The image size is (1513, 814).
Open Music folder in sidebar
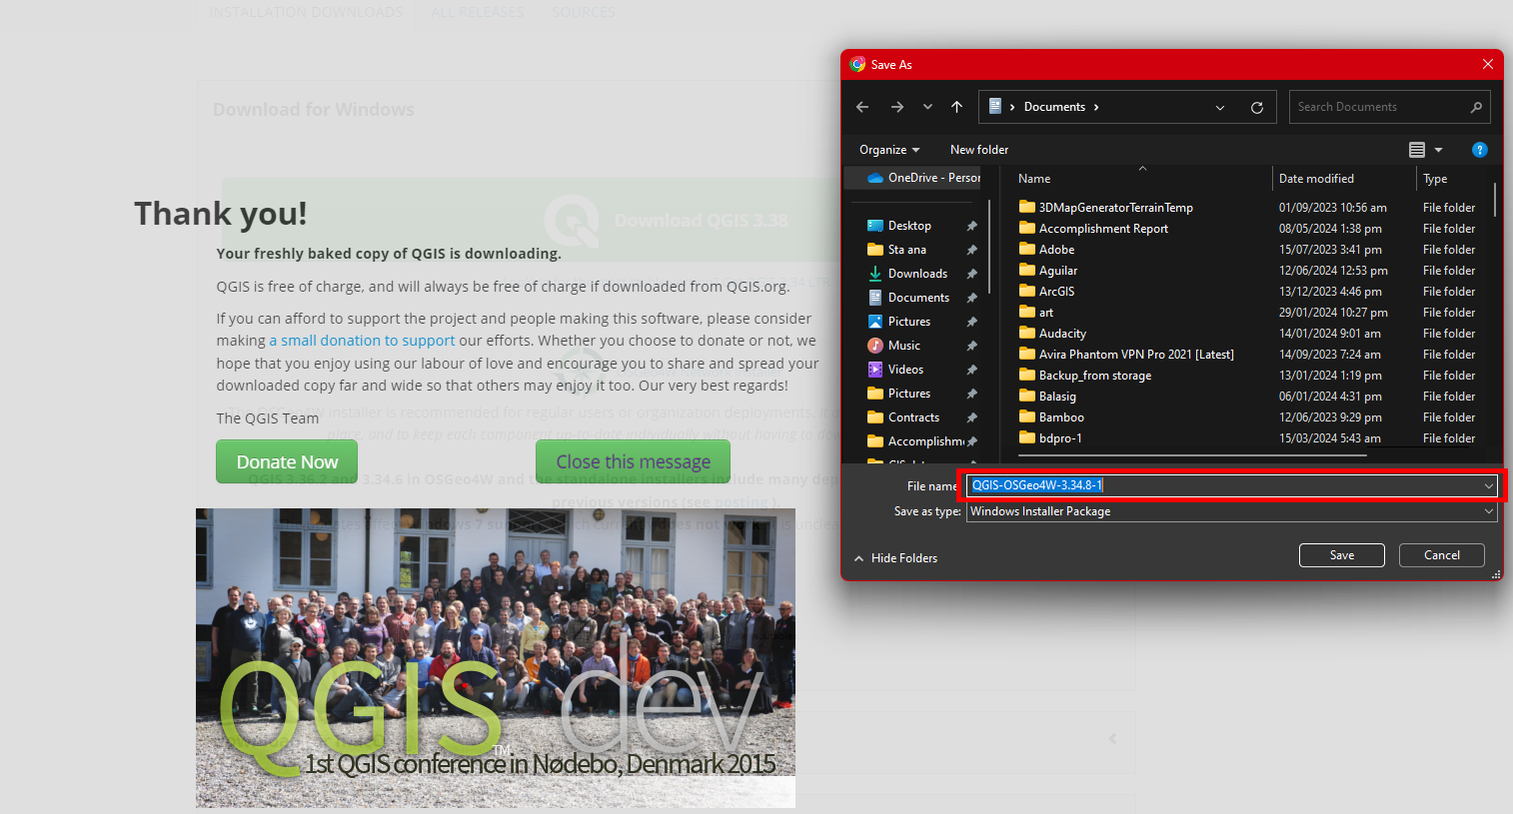[x=903, y=346]
